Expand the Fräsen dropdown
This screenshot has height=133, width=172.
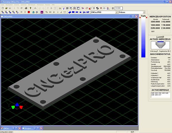click(x=143, y=12)
